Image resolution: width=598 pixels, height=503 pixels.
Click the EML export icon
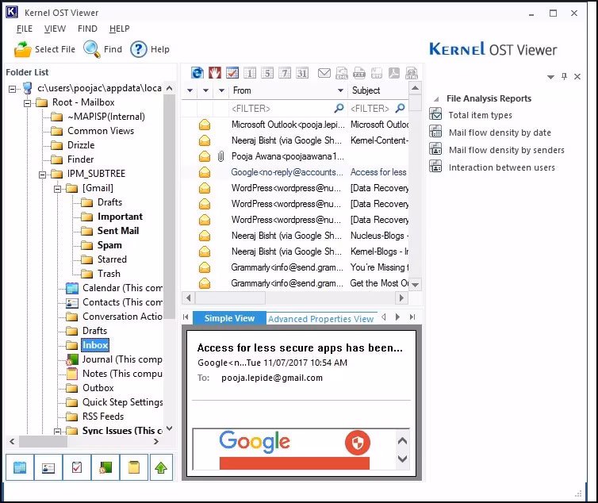click(342, 73)
